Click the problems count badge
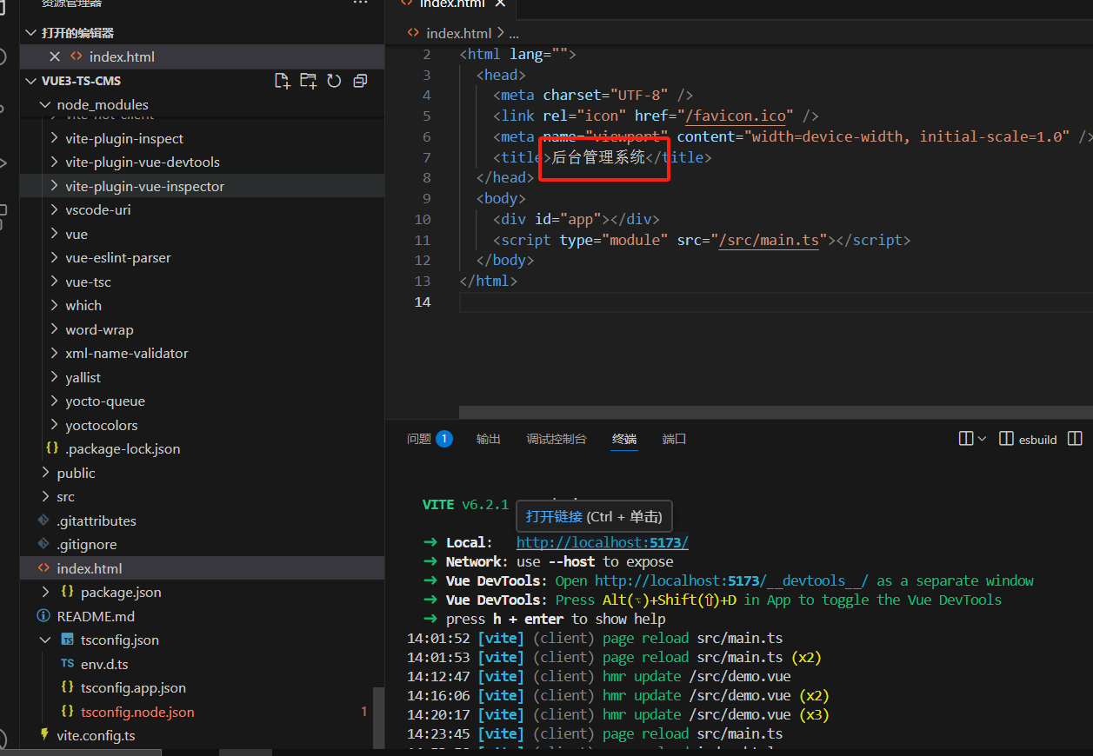1093x756 pixels. 444,439
